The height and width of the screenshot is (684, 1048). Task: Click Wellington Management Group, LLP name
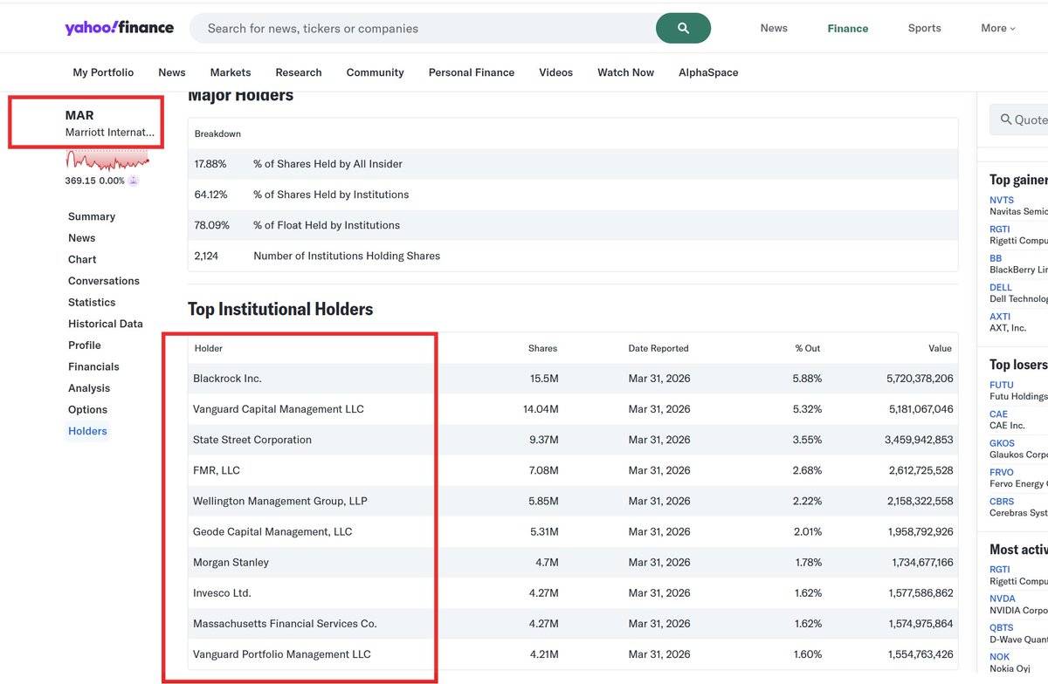(280, 501)
